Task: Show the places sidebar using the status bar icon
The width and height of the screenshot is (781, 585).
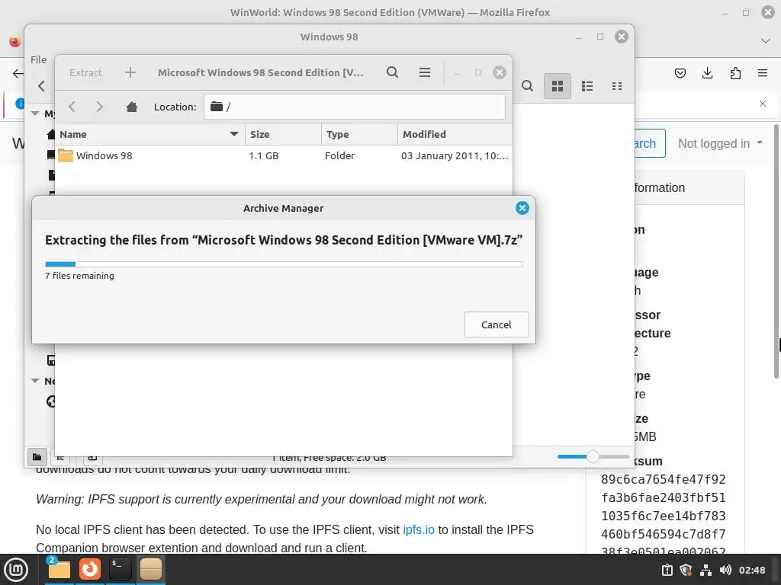Action: (37, 457)
